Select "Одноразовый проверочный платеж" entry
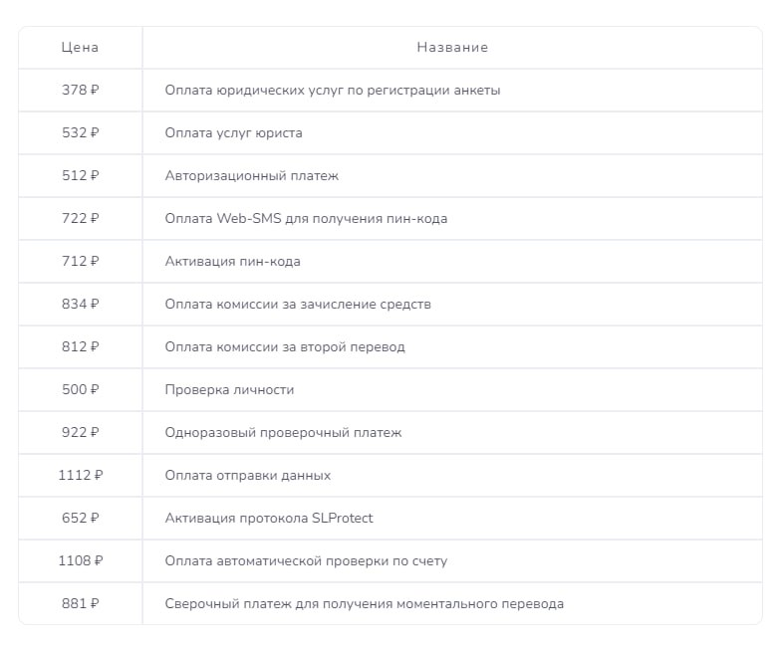This screenshot has width=782, height=648. click(x=284, y=433)
